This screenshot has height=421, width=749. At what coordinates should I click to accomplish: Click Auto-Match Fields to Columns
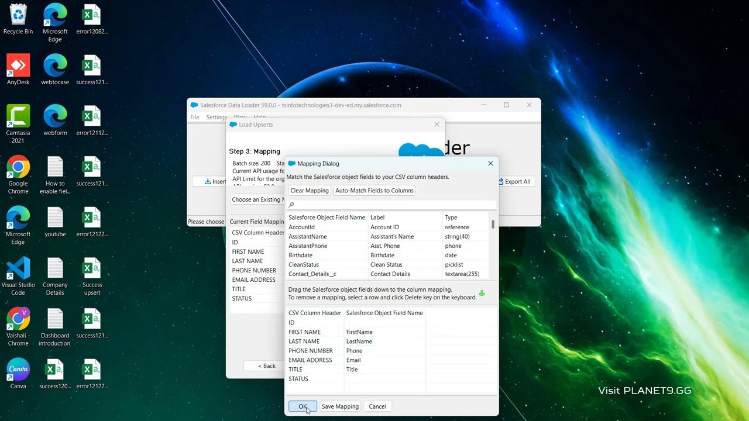pos(374,191)
